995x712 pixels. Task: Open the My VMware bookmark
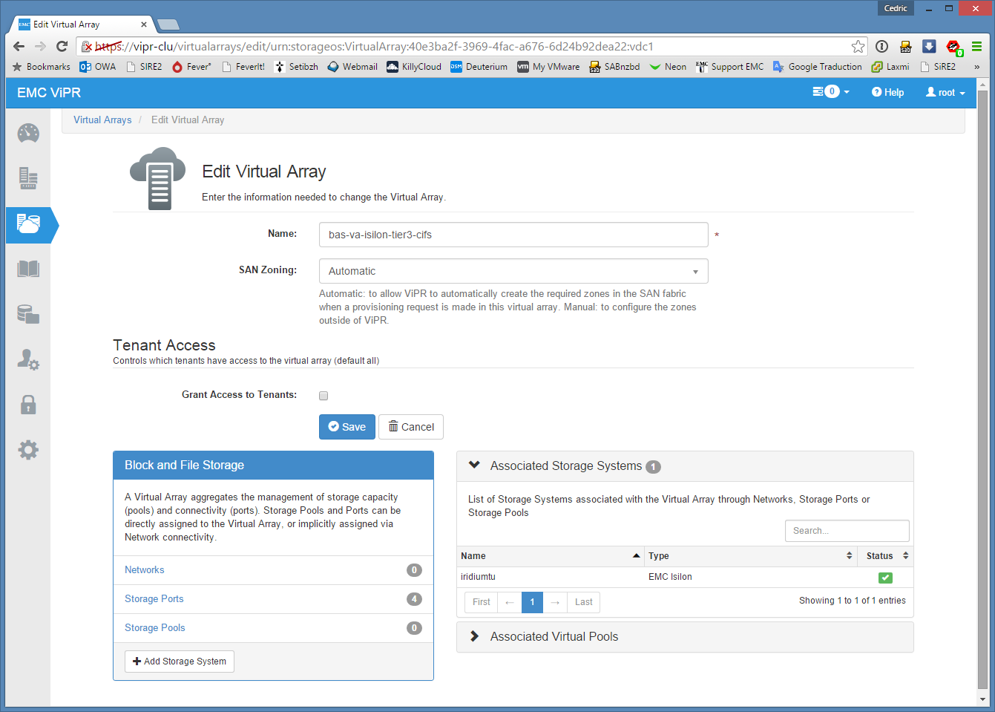point(548,67)
